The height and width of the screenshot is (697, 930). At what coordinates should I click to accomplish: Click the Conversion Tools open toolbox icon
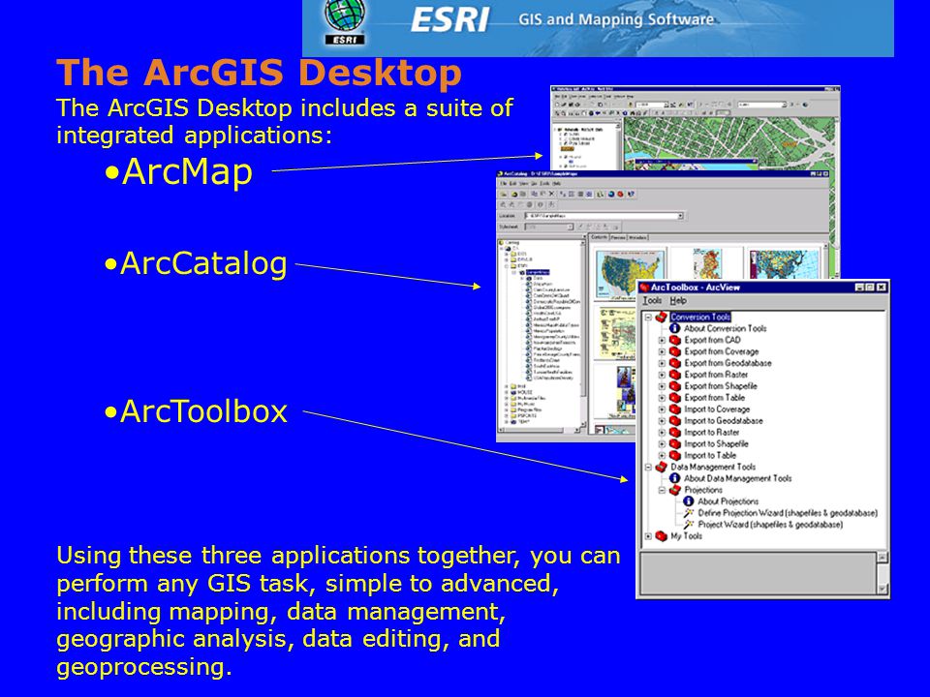[662, 318]
